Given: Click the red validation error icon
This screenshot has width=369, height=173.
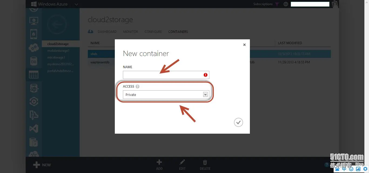Looking at the screenshot, I should point(206,75).
